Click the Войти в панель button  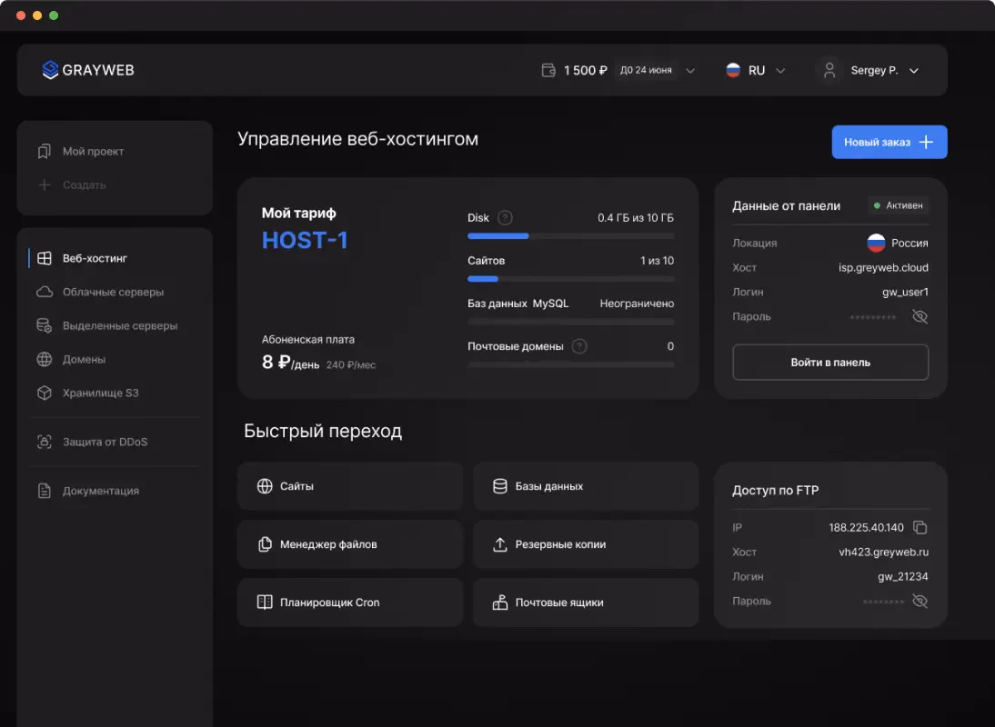point(830,363)
